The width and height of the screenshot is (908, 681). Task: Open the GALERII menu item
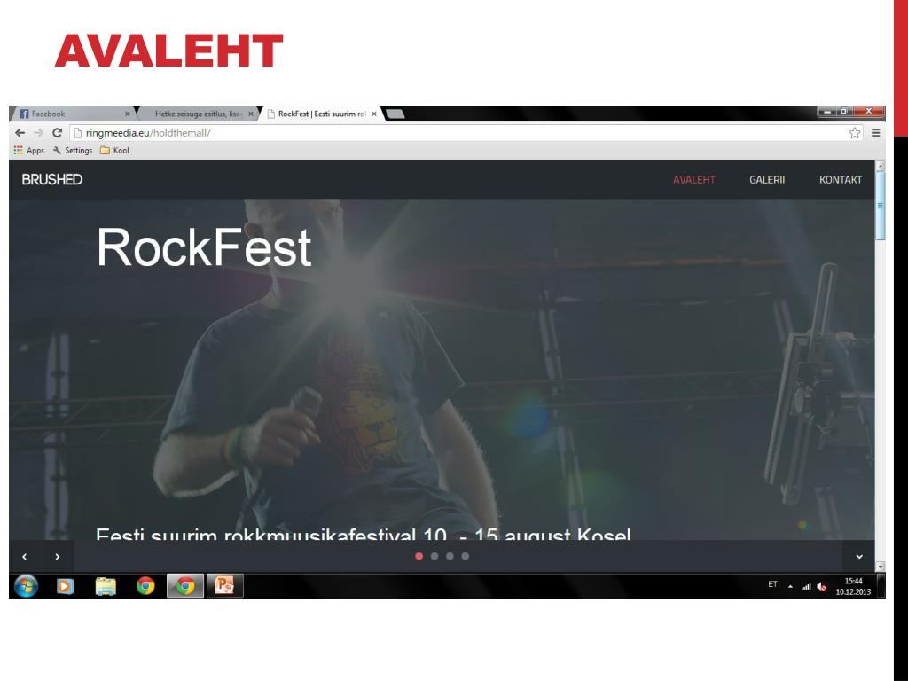point(767,179)
